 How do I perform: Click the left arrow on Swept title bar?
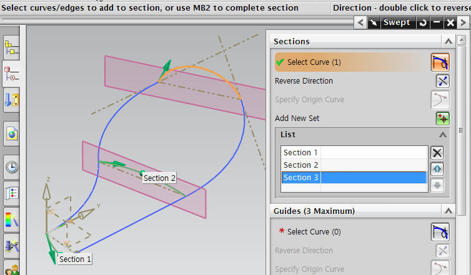pyautogui.click(x=360, y=22)
